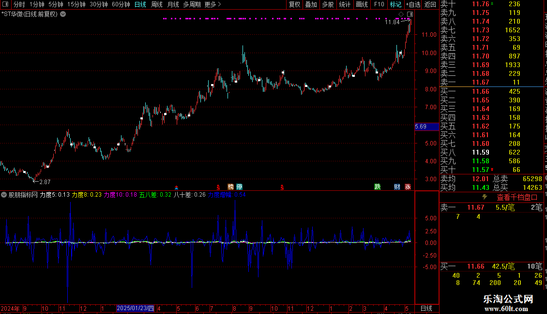This screenshot has height=314, width=547.
Task: Click the 2.87 low price label
Action: [x=45, y=182]
